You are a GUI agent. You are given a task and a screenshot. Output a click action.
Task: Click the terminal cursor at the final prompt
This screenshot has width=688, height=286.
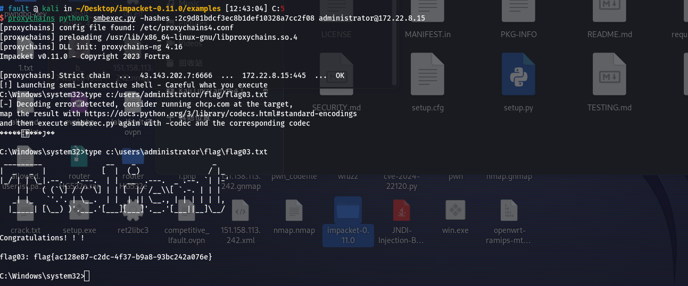87,276
